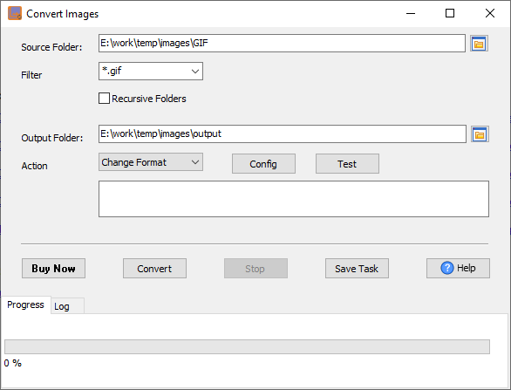Focus the Source Folder path field

282,43
